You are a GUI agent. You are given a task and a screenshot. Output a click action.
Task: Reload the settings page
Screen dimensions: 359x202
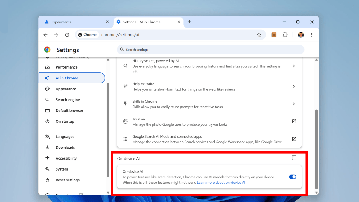[x=67, y=35]
